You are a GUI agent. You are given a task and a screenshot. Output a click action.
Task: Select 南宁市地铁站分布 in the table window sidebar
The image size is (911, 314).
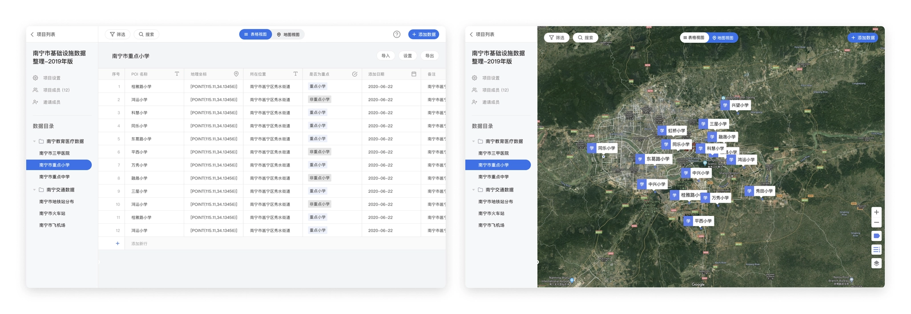[56, 202]
